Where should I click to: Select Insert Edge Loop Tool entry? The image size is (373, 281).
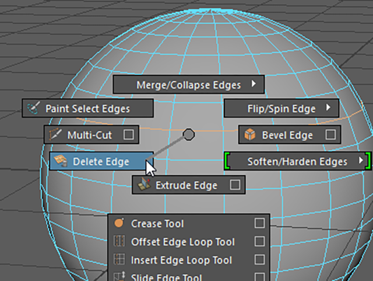pyautogui.click(x=189, y=259)
